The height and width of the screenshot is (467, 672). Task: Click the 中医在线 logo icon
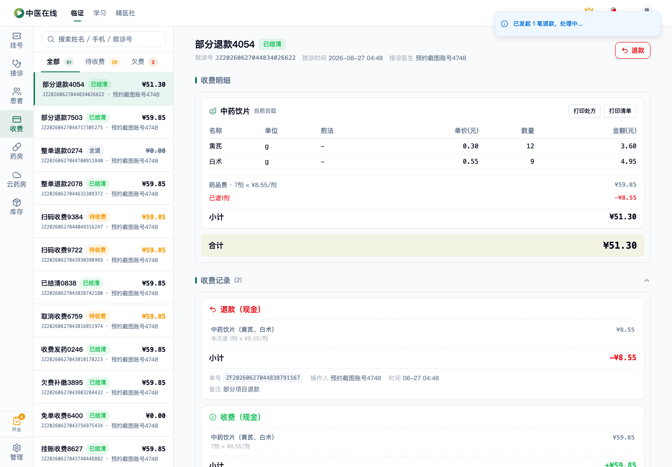pos(19,13)
